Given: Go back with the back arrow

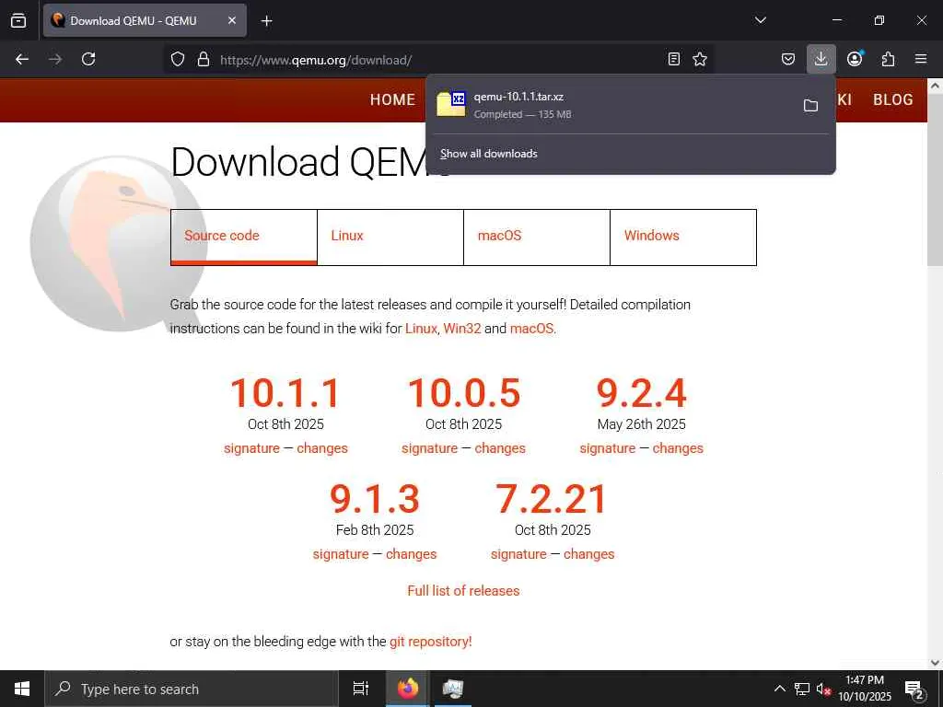Looking at the screenshot, I should (x=22, y=59).
